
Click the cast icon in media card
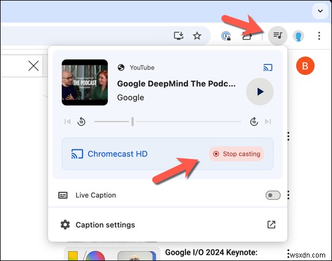coord(268,67)
